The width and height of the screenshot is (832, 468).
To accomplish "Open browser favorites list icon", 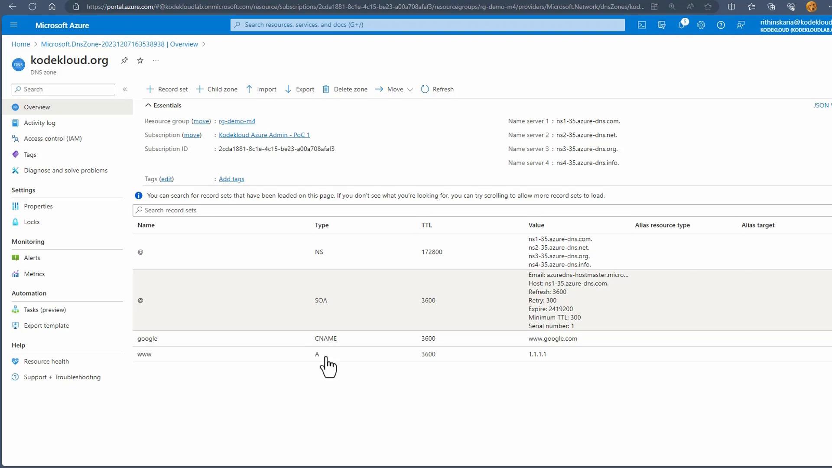I will pos(751,6).
